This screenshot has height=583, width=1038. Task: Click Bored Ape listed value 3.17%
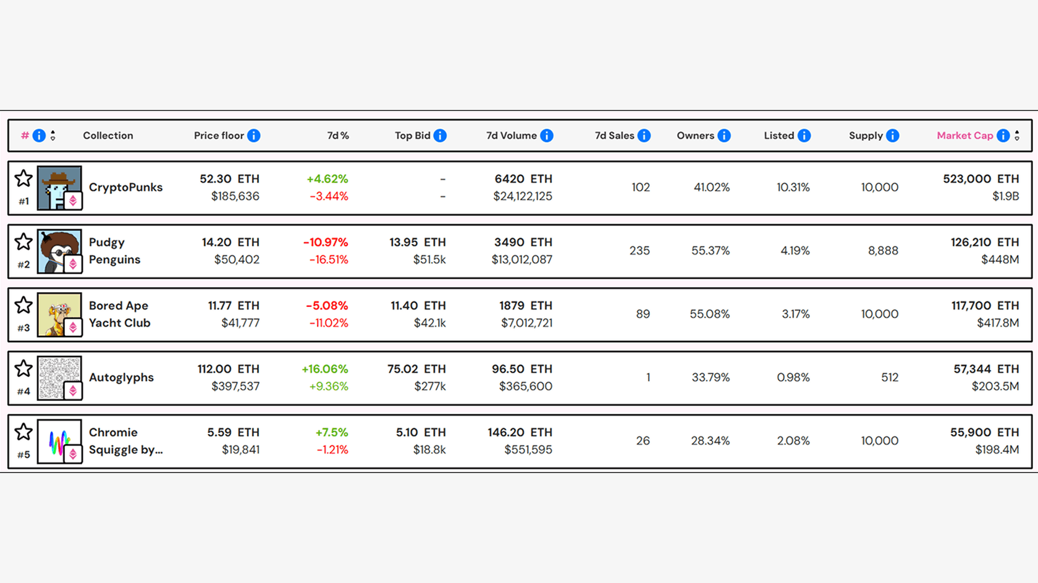[796, 314]
